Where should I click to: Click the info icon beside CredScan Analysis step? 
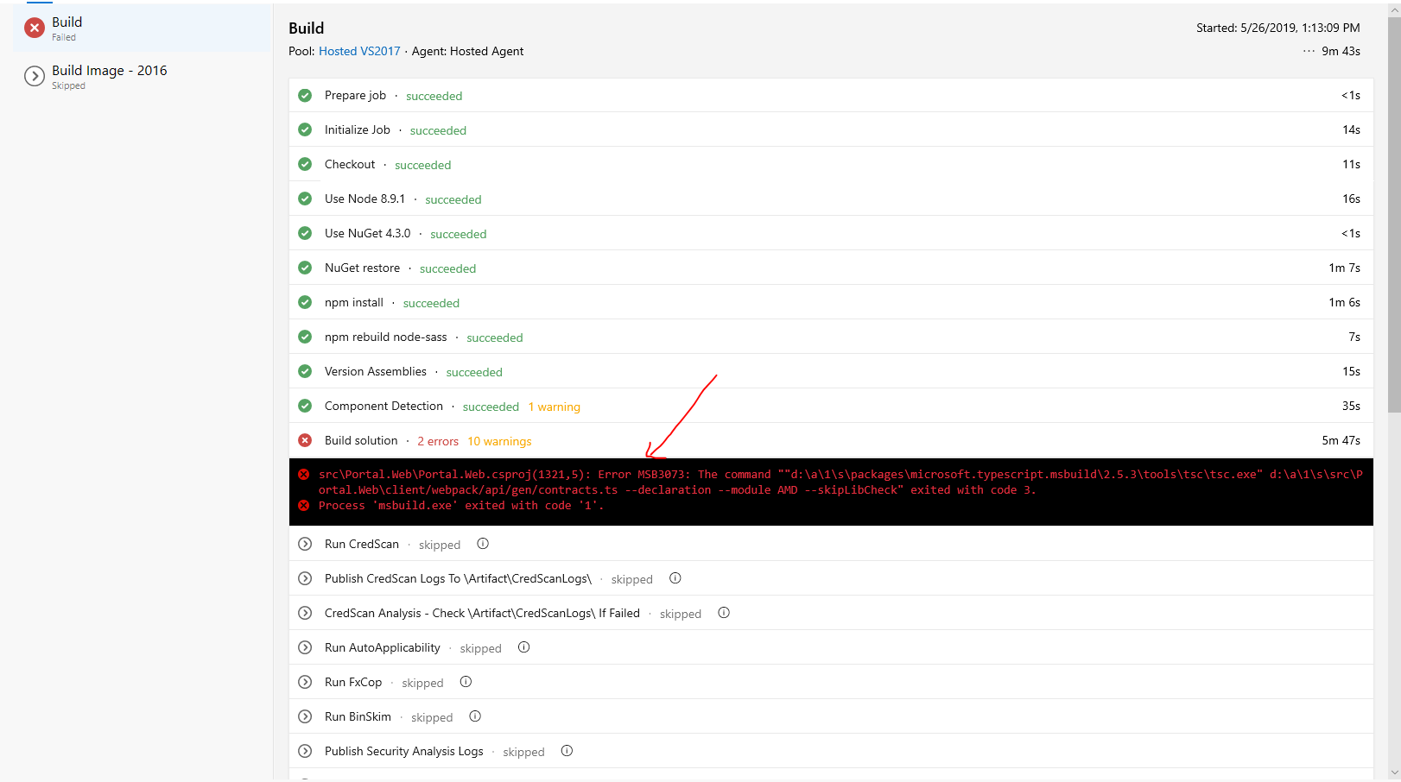[x=724, y=613]
